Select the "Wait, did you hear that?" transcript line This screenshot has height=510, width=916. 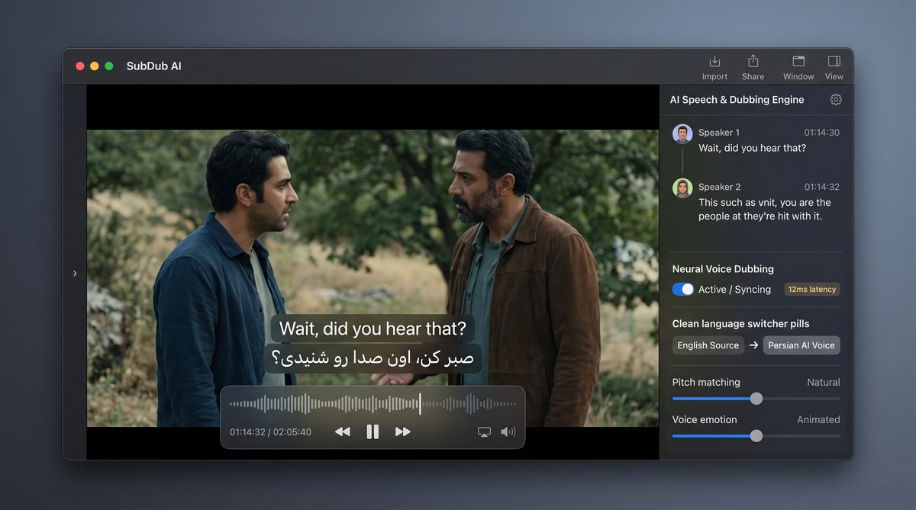click(752, 149)
